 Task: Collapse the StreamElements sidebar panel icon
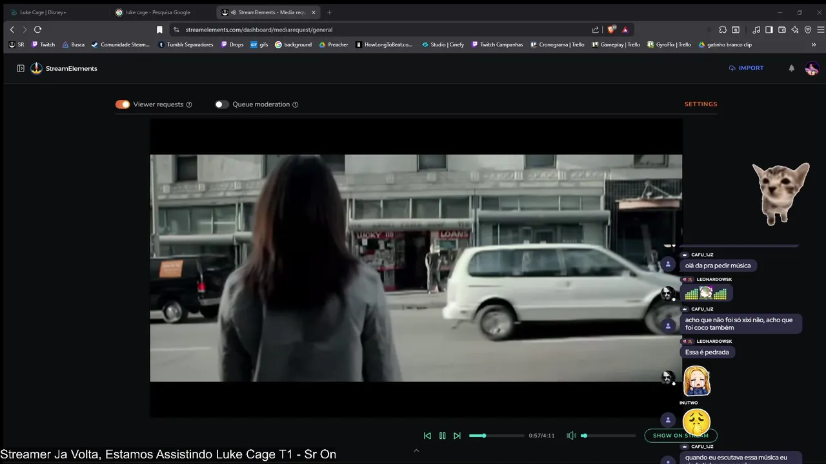coord(21,68)
